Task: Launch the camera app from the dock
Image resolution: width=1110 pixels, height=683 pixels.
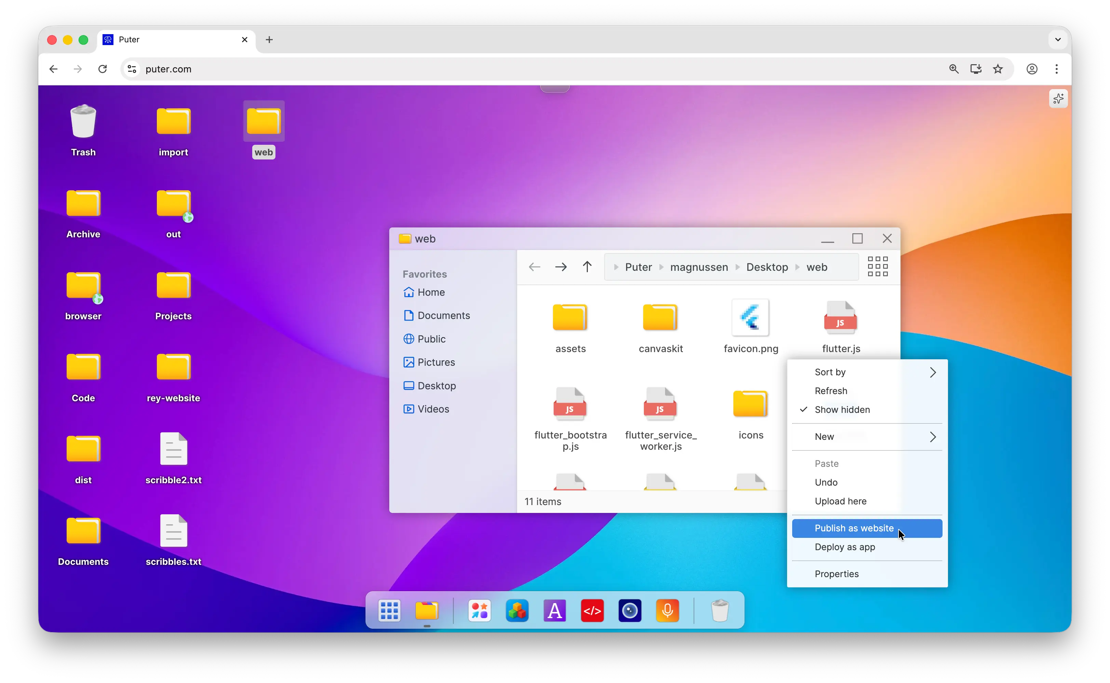Action: click(x=630, y=611)
